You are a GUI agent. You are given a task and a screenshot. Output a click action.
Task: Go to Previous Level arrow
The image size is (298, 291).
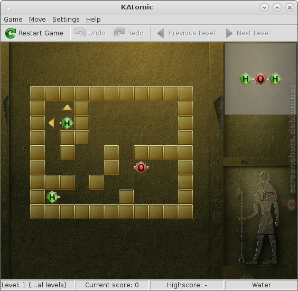pos(161,33)
